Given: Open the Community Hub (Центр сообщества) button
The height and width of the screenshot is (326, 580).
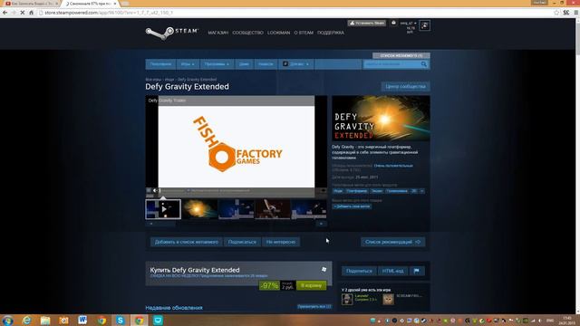Looking at the screenshot, I should click(x=405, y=87).
